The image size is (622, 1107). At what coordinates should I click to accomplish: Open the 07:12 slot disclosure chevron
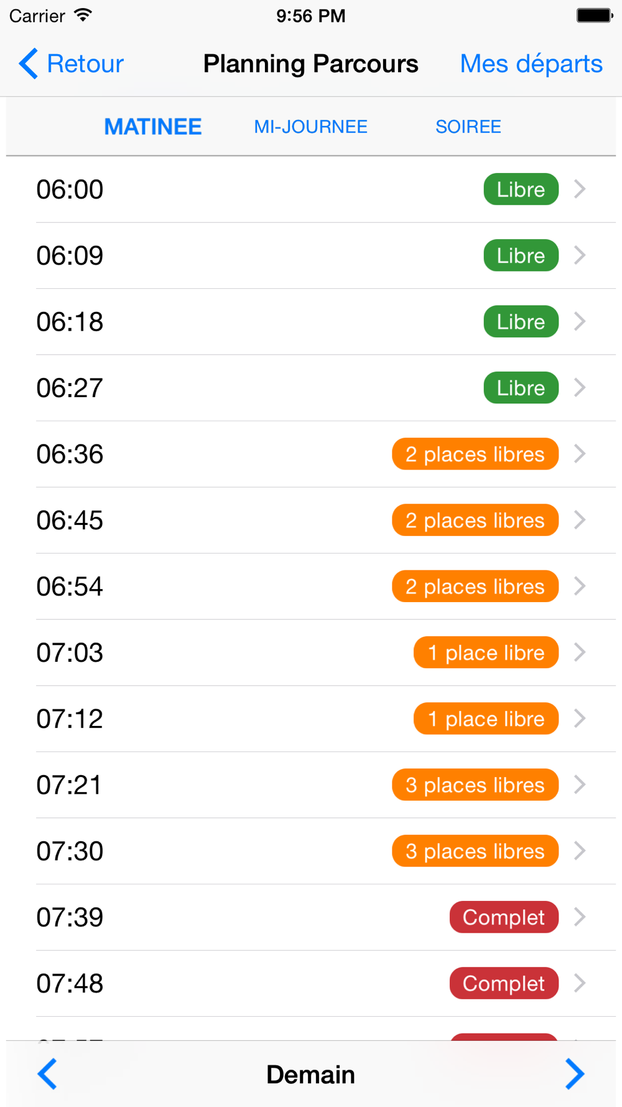(580, 718)
